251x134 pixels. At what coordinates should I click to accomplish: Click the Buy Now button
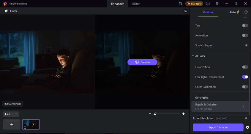194,4
